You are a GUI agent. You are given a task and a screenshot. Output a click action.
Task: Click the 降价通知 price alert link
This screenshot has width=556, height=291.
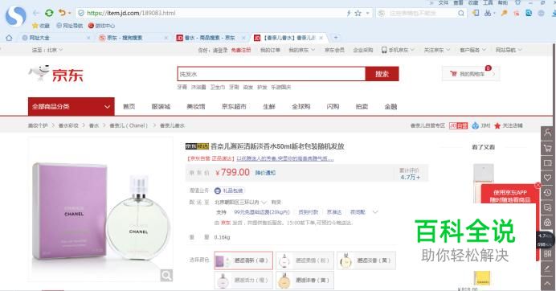[265, 173]
